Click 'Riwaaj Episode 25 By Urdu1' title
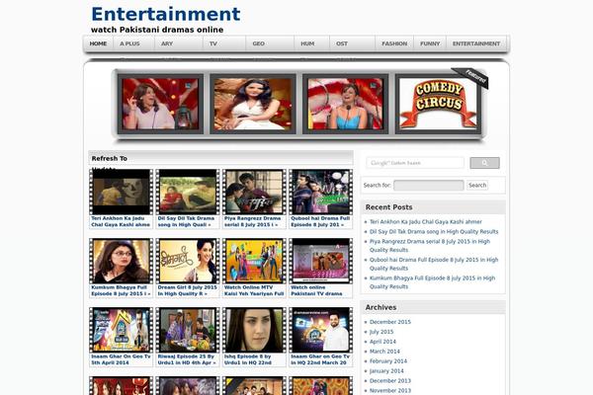This screenshot has height=395, width=593. point(187,359)
